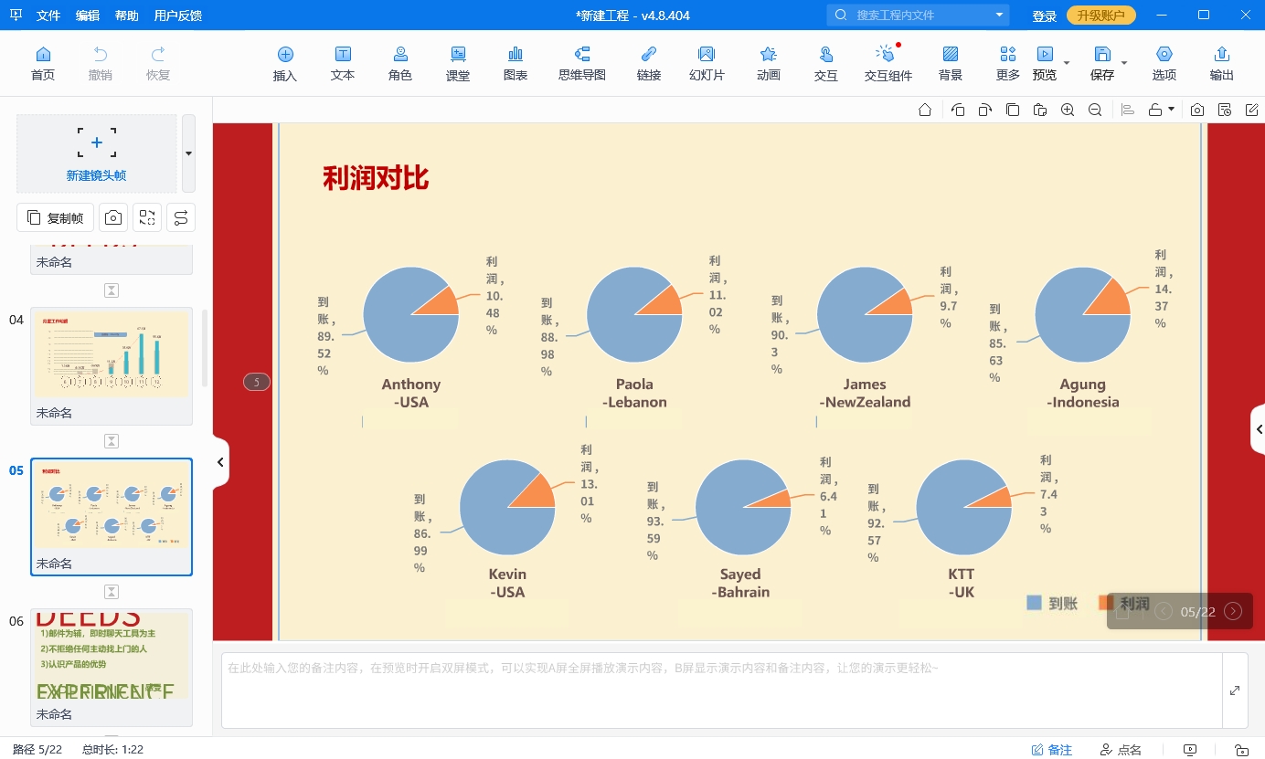1265x759 pixels.
Task: Click the 输出 export icon
Action: 1222,63
